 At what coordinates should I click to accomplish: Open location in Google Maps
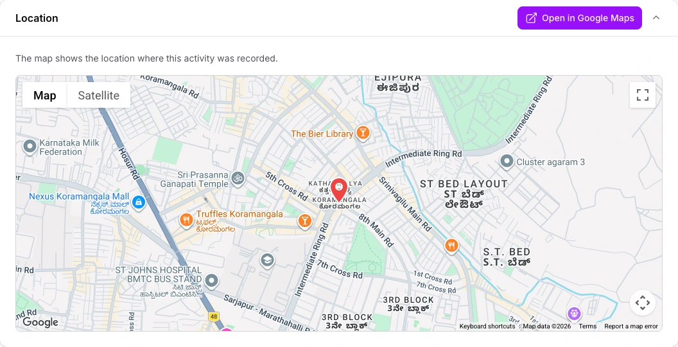579,18
